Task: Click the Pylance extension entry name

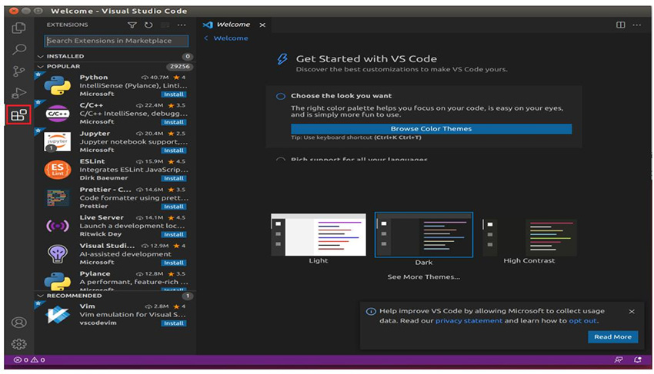Action: tap(95, 273)
